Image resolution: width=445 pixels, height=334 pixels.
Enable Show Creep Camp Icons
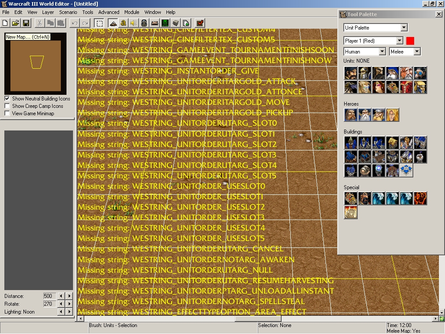tap(7, 106)
